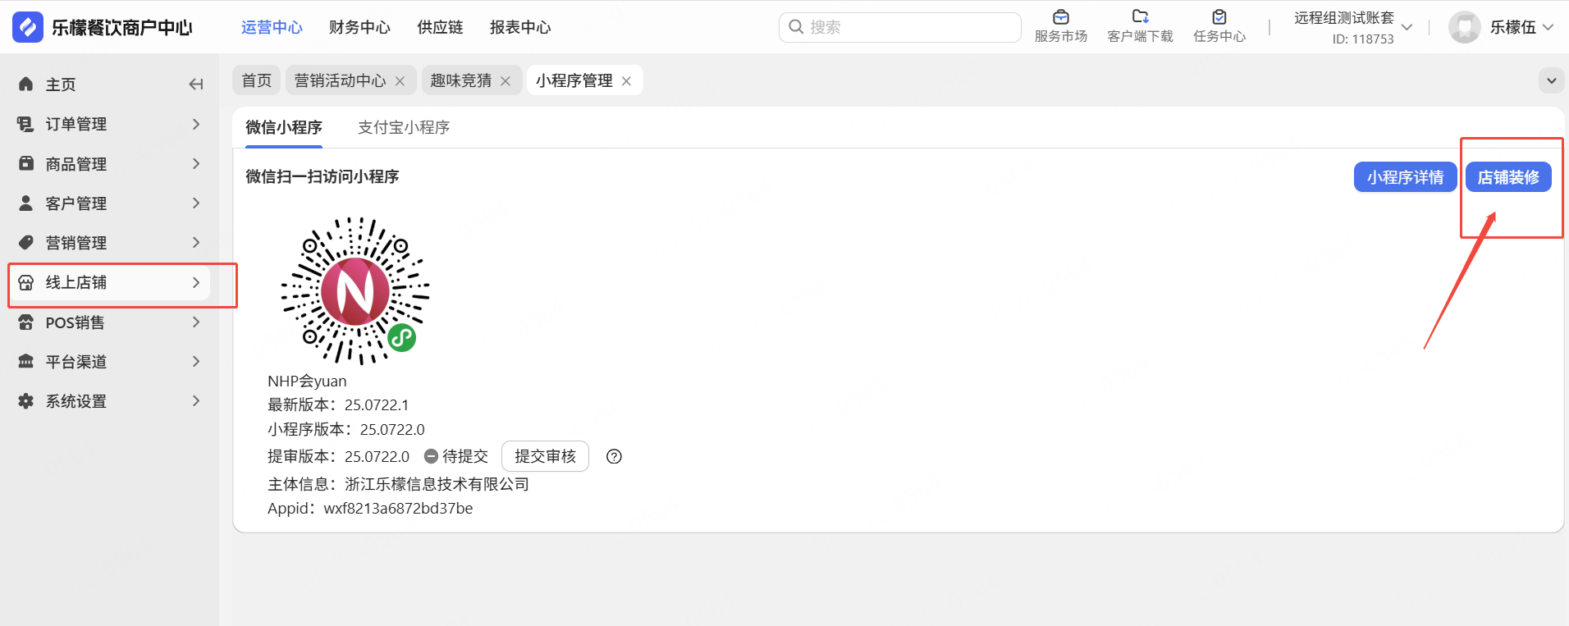This screenshot has height=626, width=1569.
Task: Expand POS销售 chevron
Action: (x=196, y=322)
